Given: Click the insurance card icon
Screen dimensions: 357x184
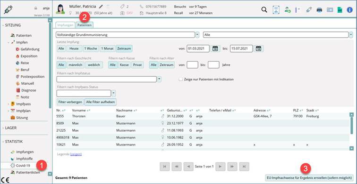Looking at the screenshot, I should pyautogui.click(x=330, y=10).
